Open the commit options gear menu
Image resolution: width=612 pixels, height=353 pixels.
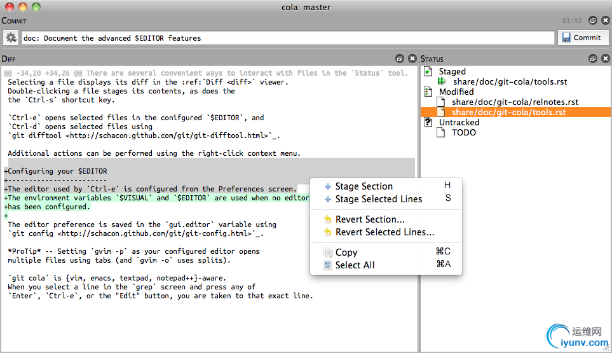(x=11, y=38)
